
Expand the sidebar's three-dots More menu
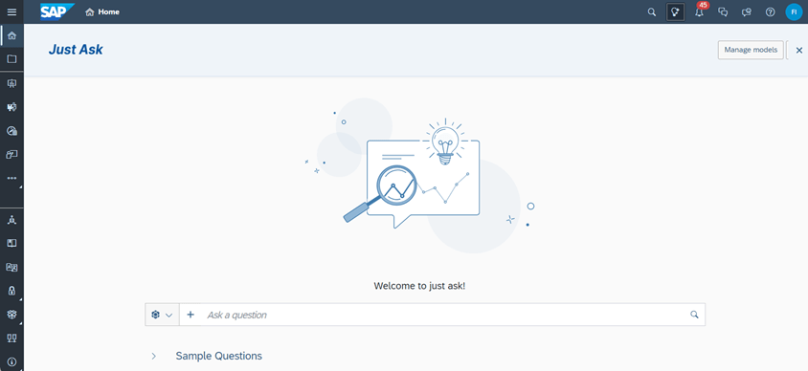pos(11,178)
